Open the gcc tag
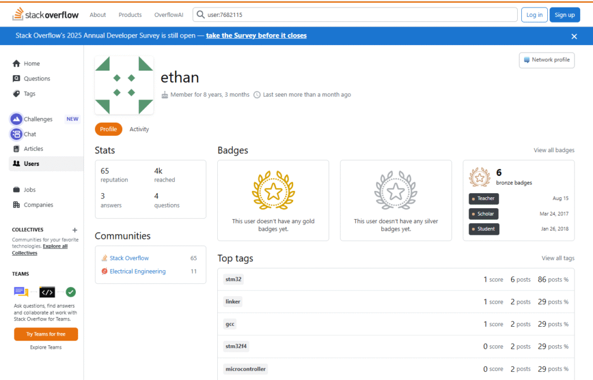Screen dimensions: 593x380 (230, 324)
